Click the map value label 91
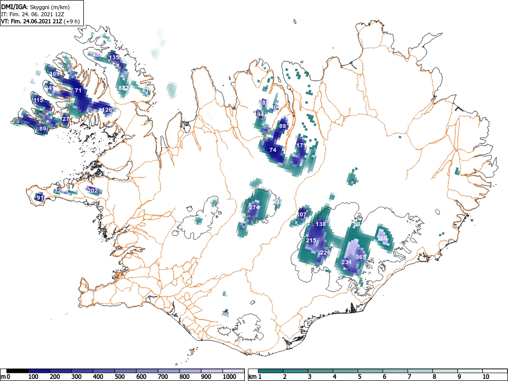 pyautogui.click(x=40, y=198)
